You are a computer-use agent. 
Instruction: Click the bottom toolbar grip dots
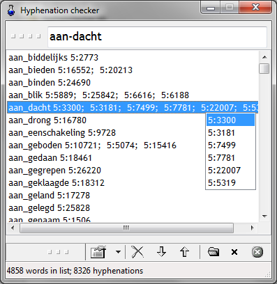[x=58, y=252]
